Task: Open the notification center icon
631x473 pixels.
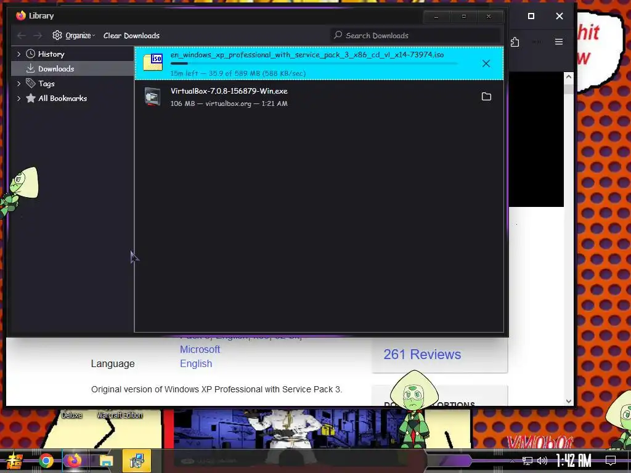Action: (x=611, y=461)
